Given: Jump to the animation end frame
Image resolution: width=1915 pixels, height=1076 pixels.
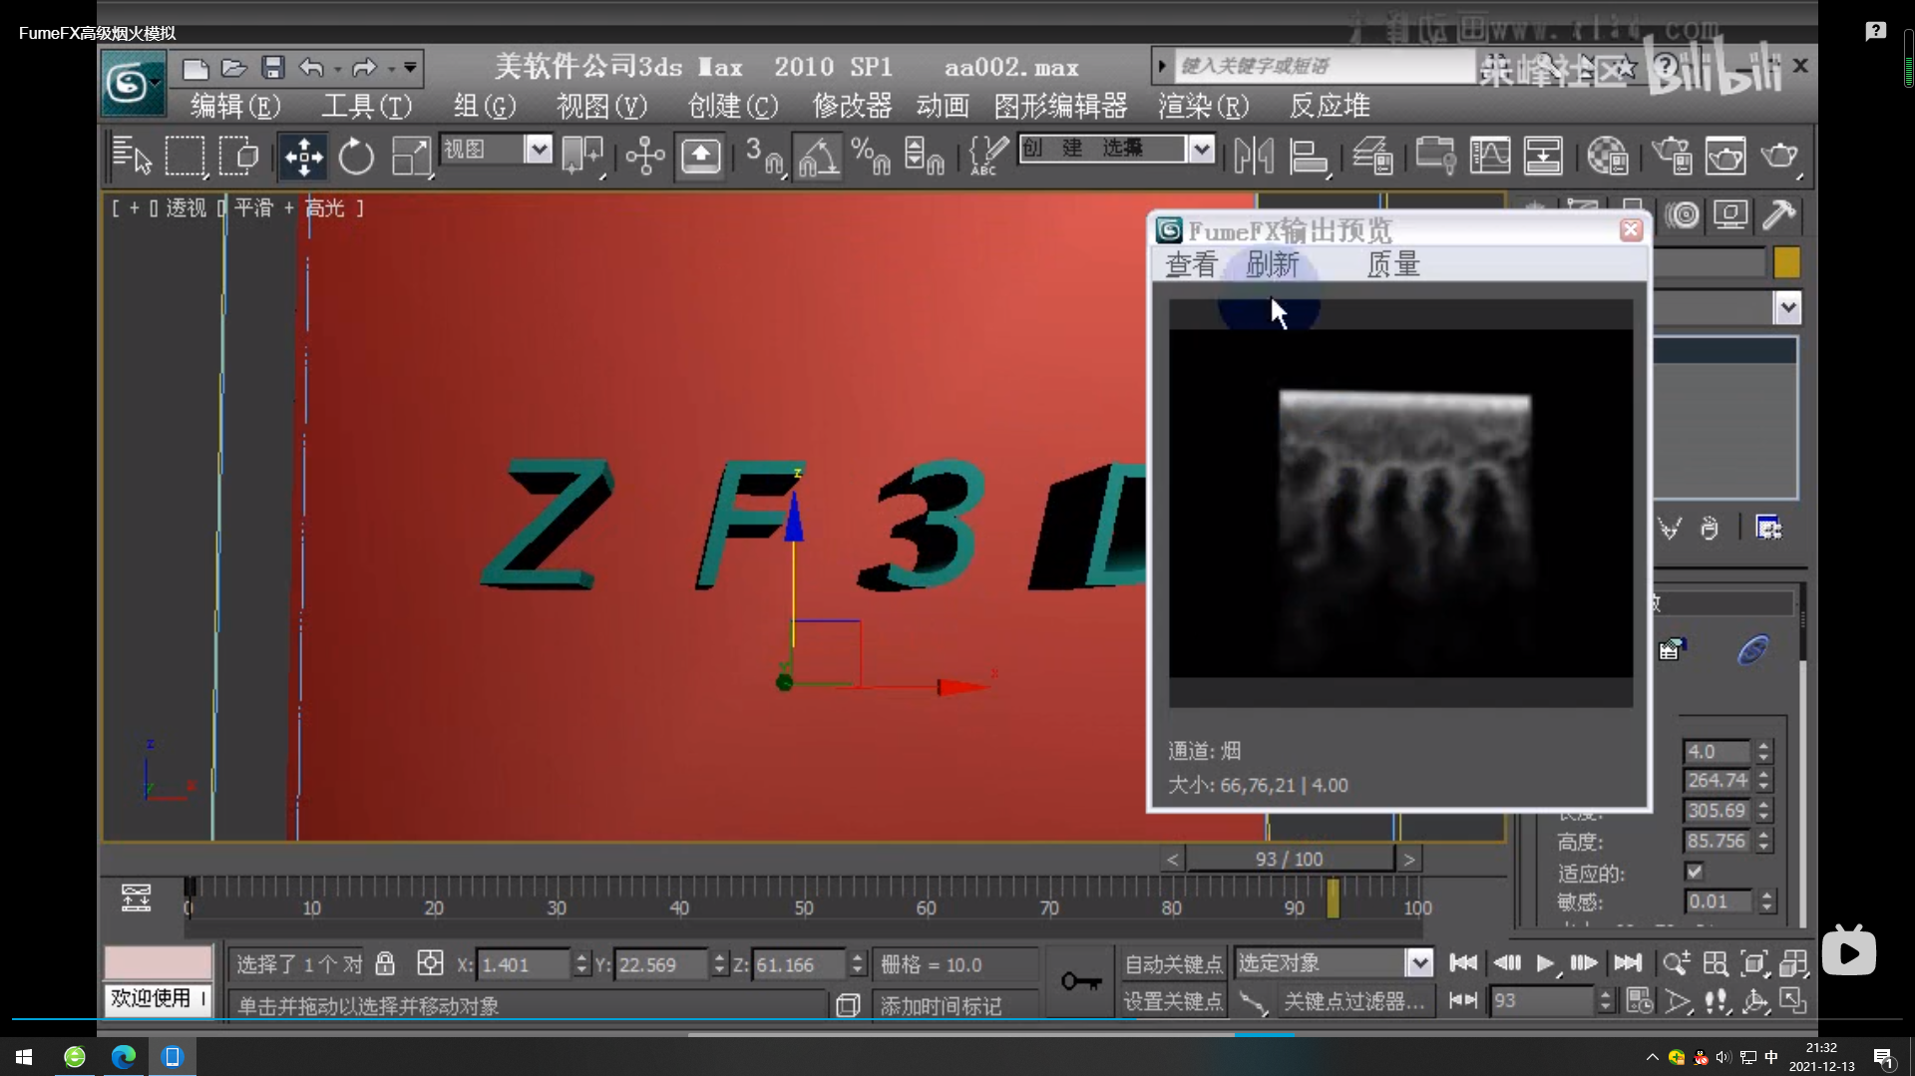Looking at the screenshot, I should coord(1628,962).
